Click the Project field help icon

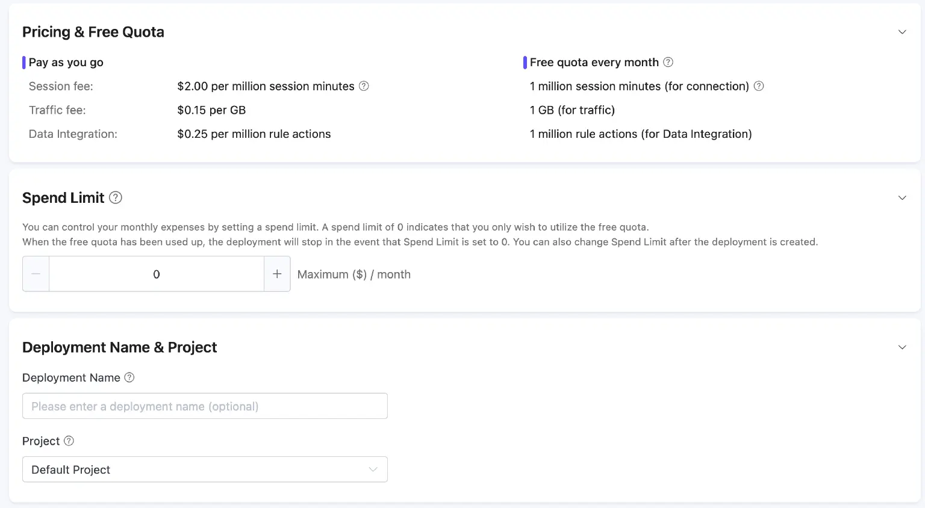click(69, 441)
